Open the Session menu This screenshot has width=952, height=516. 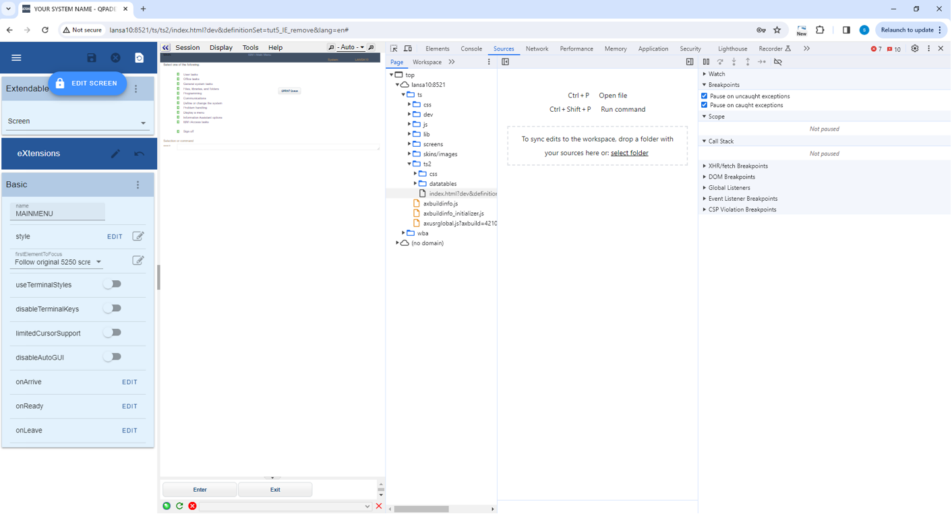(187, 48)
